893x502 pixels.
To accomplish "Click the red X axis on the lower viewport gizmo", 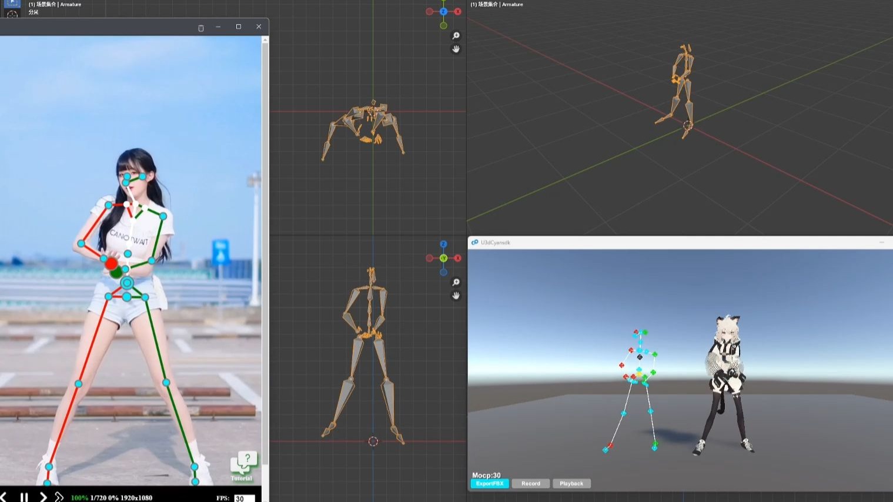I will 457,258.
